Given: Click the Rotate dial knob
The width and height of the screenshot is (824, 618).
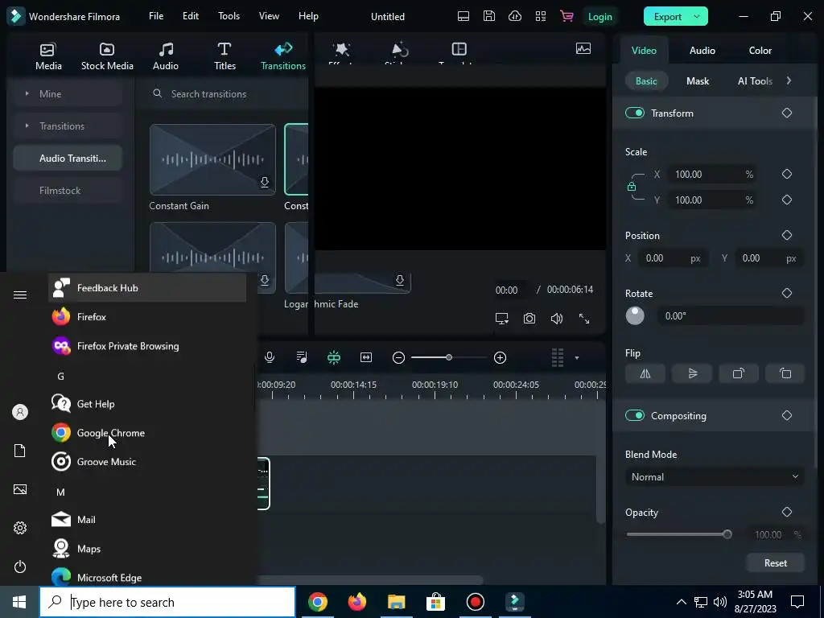Looking at the screenshot, I should point(635,315).
